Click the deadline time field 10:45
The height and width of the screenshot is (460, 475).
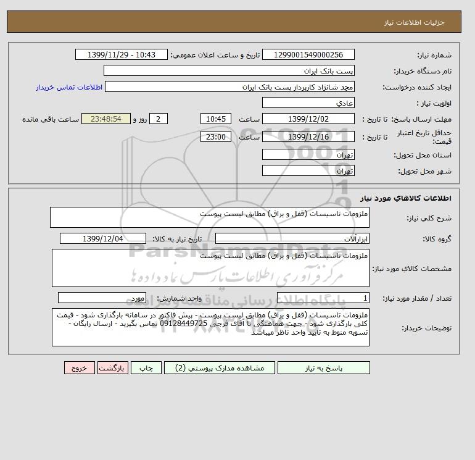pyautogui.click(x=216, y=119)
